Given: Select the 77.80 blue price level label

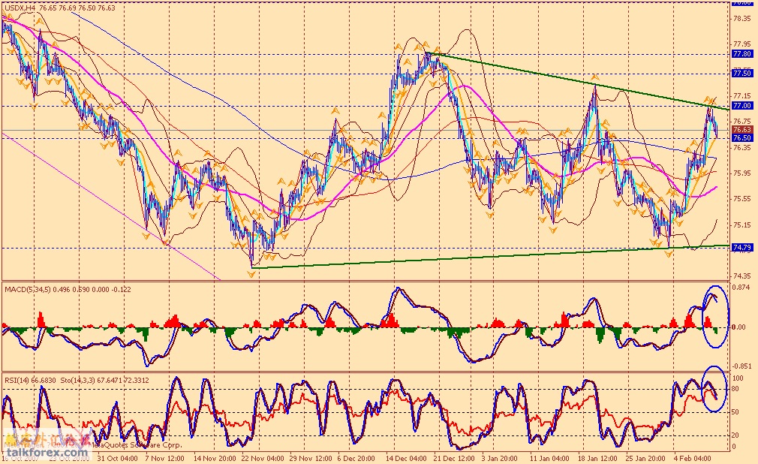Looking at the screenshot, I should [x=742, y=54].
